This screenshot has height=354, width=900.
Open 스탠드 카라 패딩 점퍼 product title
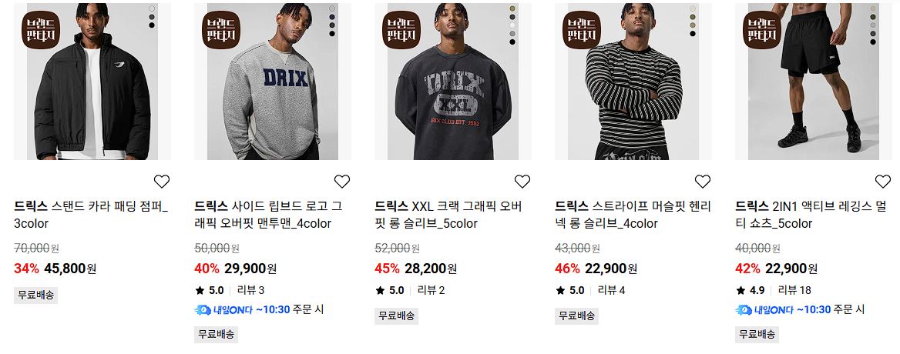click(91, 215)
